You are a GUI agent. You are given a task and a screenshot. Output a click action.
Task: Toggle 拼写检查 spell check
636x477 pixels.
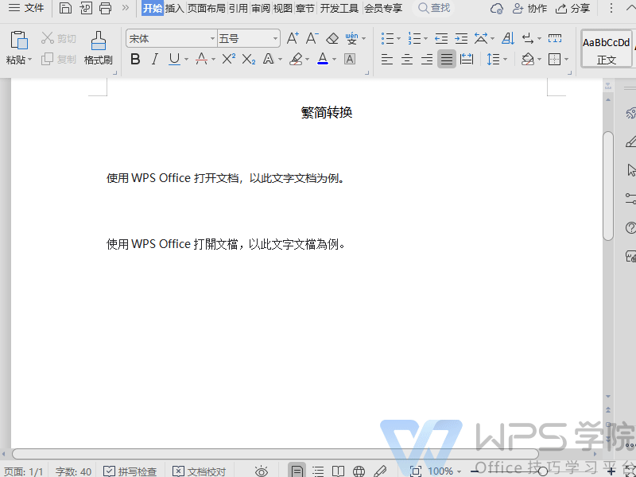coord(130,471)
